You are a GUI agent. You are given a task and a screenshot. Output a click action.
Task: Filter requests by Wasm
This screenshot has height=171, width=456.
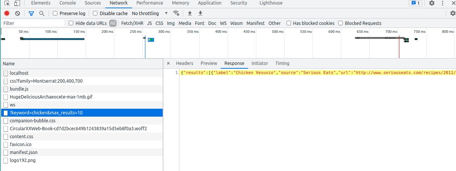(x=237, y=23)
